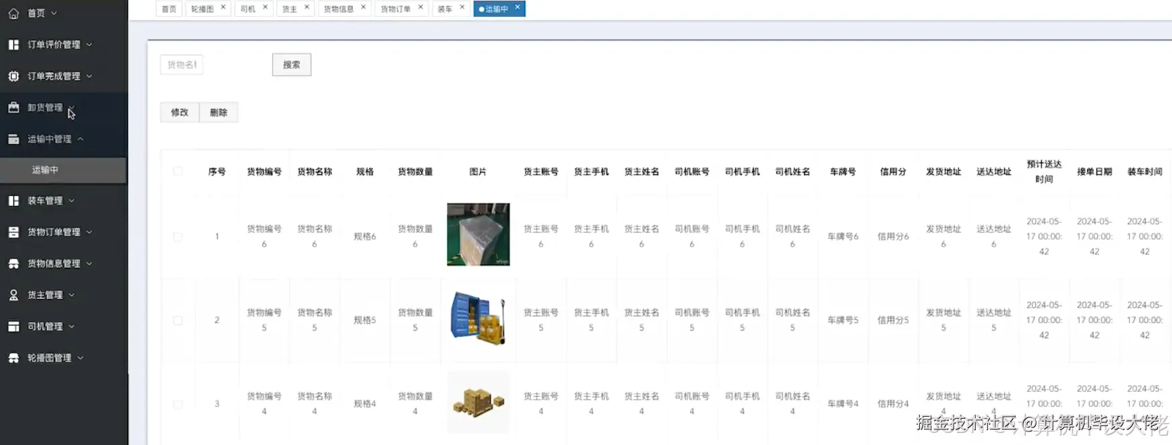Close the 货物订单 tab
The width and height of the screenshot is (1172, 445).
click(x=421, y=7)
